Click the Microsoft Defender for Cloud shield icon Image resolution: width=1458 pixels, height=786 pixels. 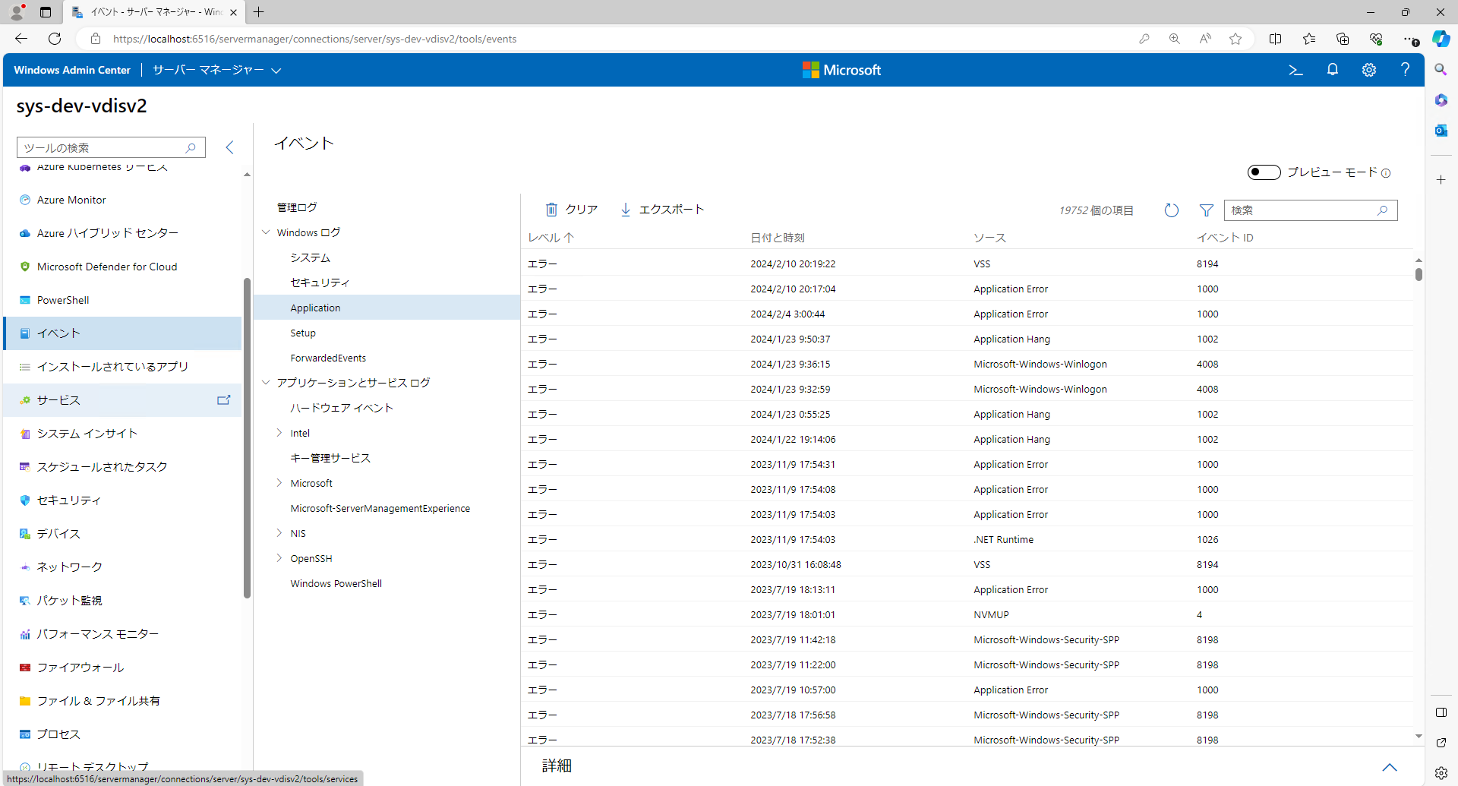point(25,267)
